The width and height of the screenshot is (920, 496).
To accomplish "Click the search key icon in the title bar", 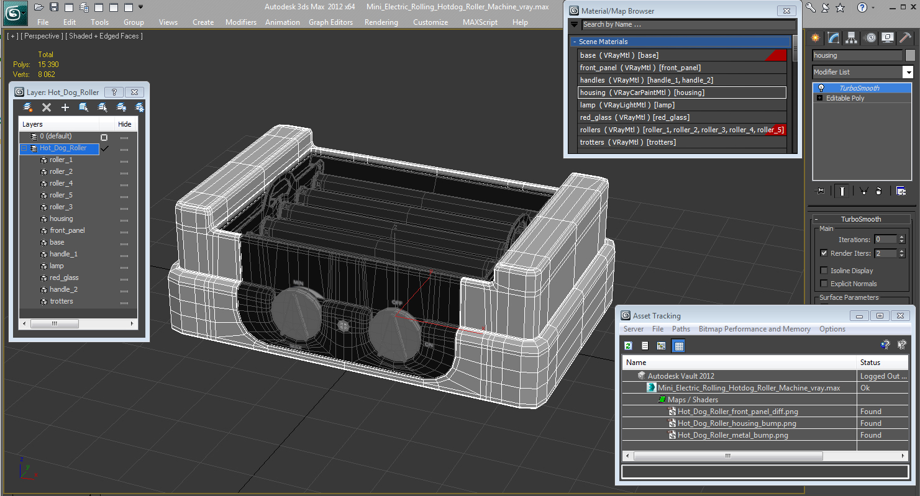I will coord(811,7).
